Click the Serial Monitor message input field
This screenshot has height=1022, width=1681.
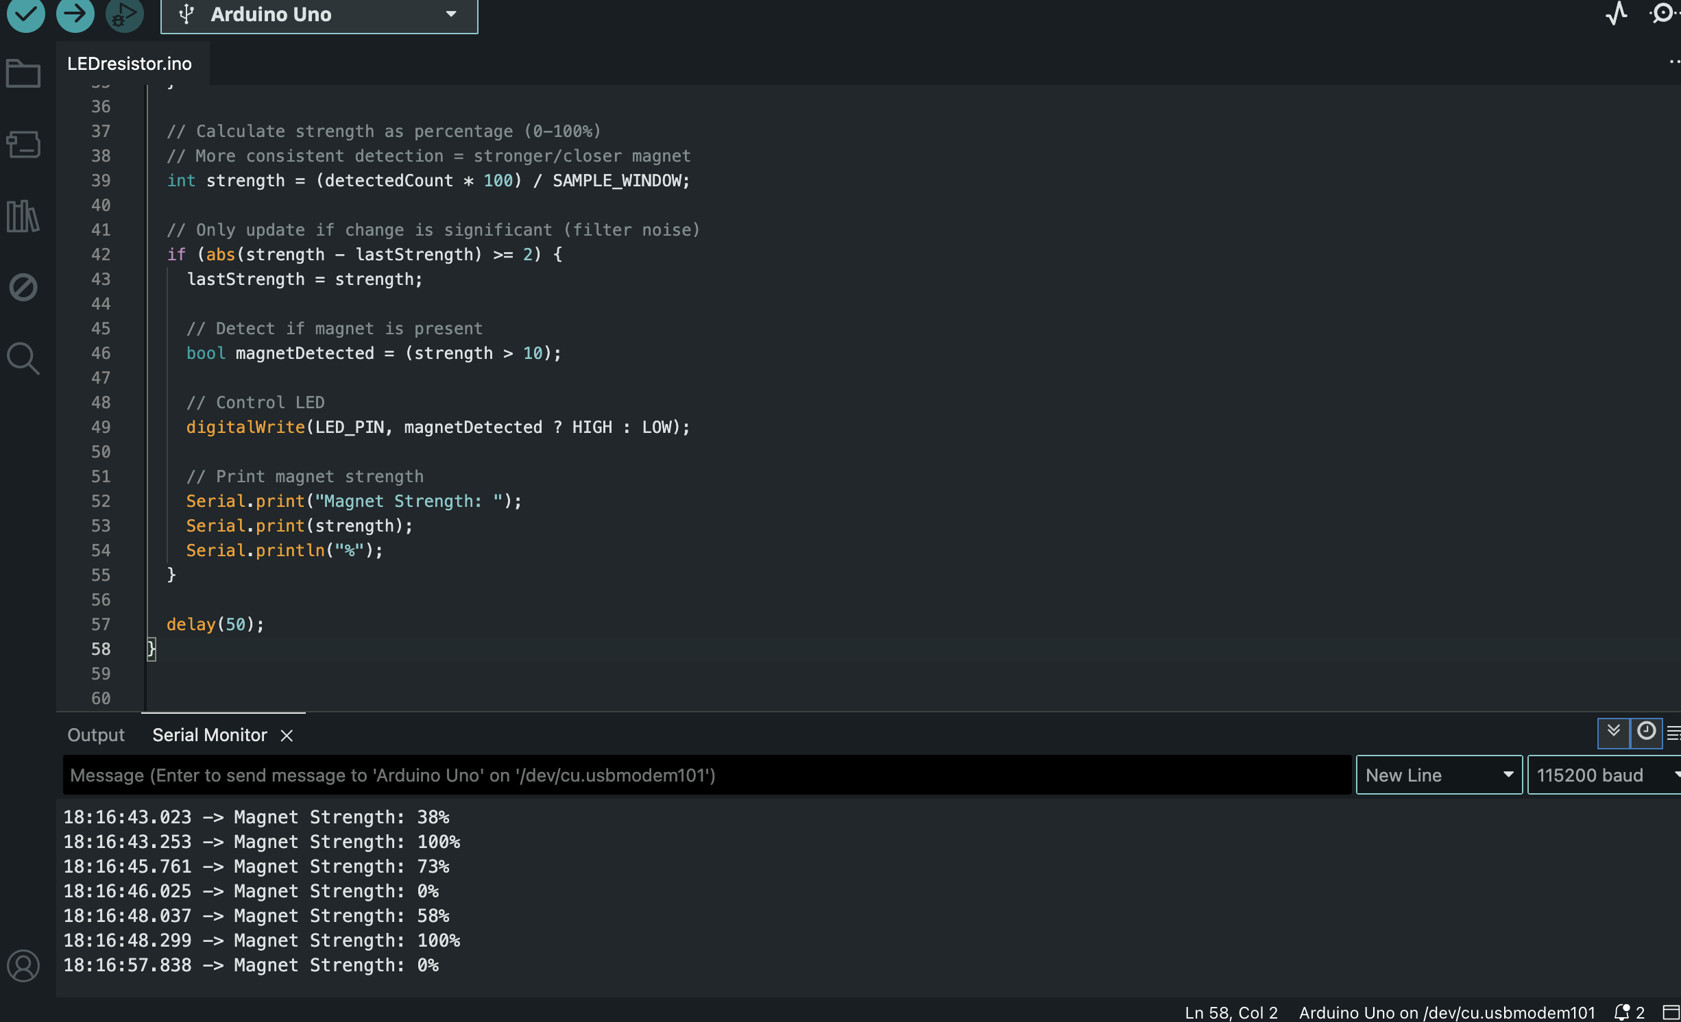click(x=686, y=775)
